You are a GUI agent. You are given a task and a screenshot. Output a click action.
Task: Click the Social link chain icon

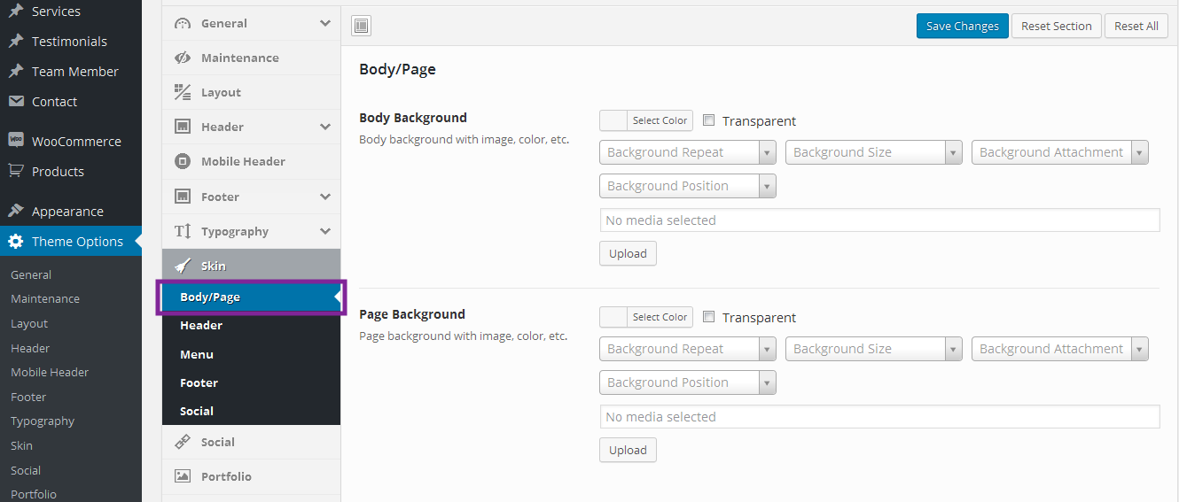pos(183,442)
